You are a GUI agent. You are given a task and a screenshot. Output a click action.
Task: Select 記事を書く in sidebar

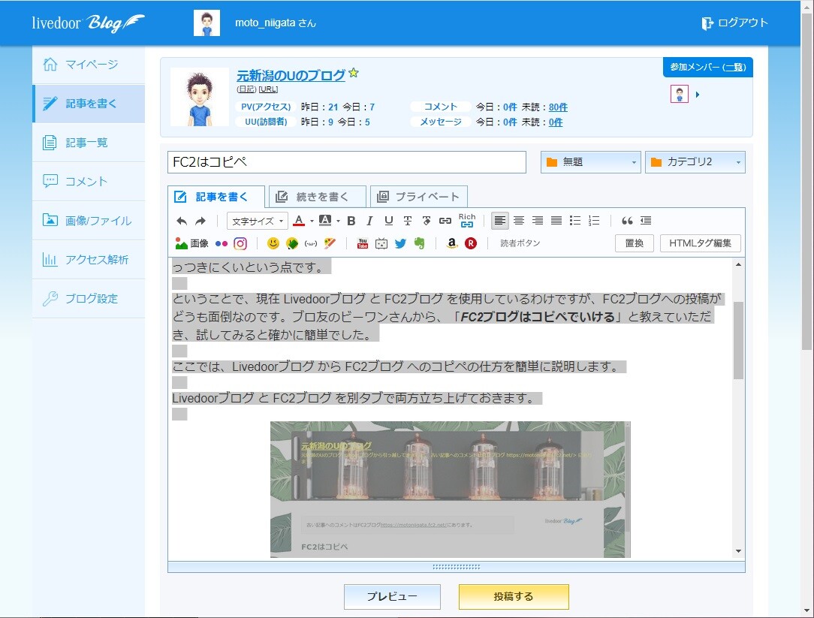[x=89, y=104]
